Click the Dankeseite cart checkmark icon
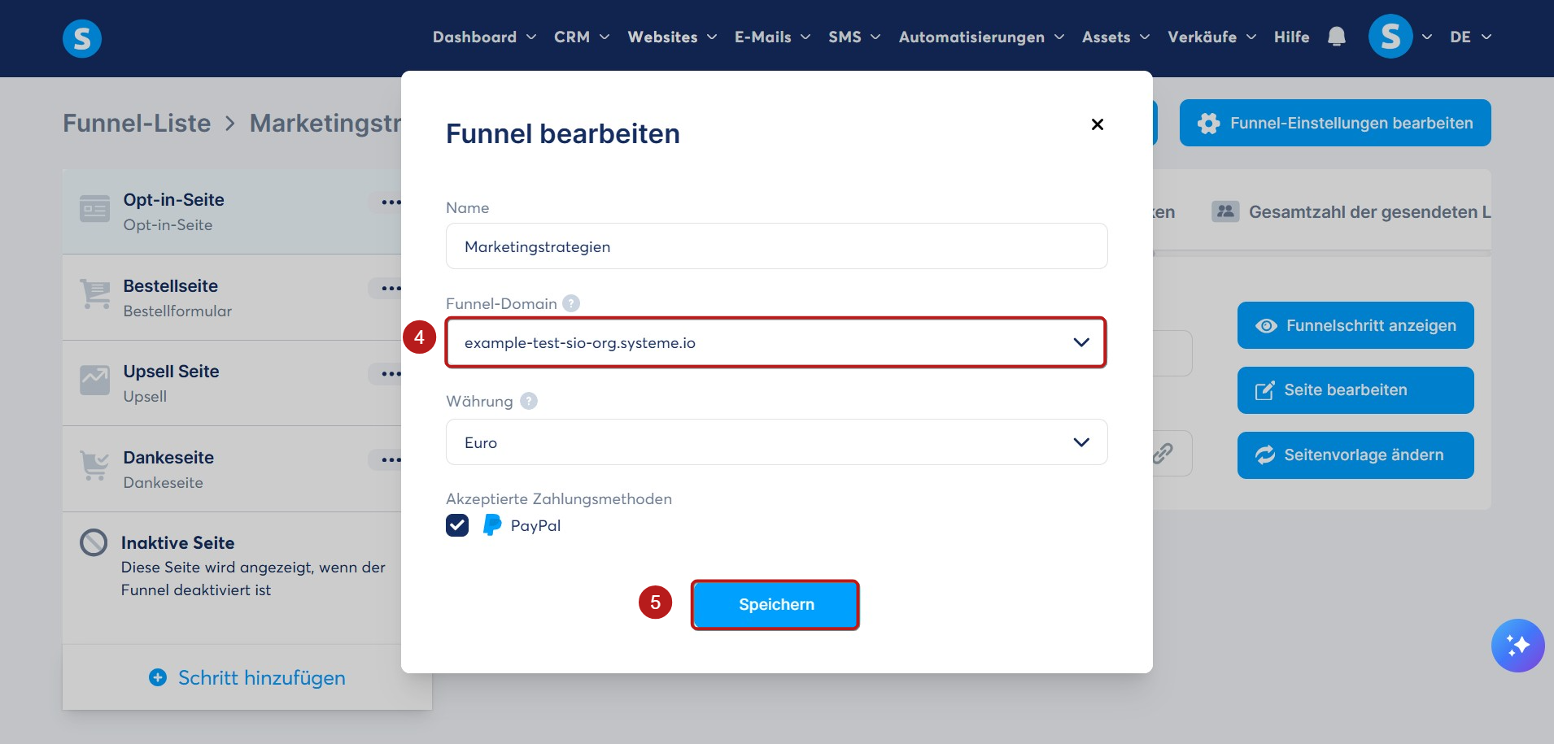1554x744 pixels. 95,466
